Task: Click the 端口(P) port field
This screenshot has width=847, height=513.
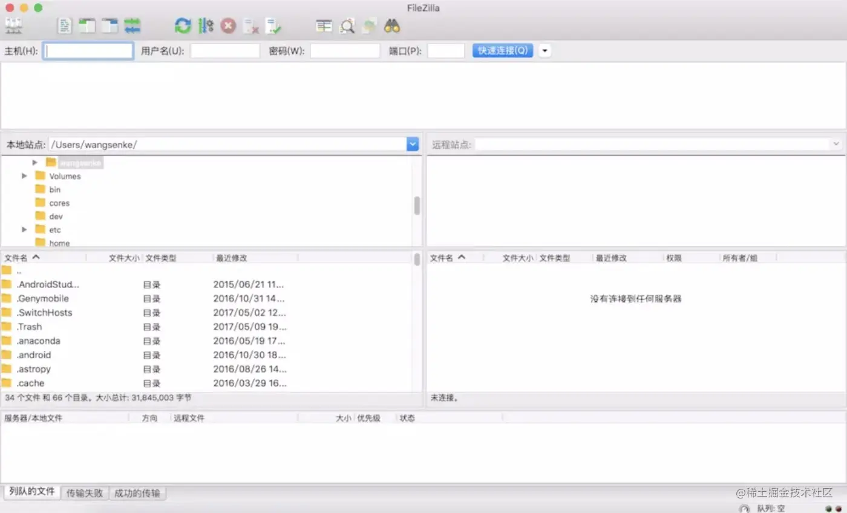Action: [446, 51]
